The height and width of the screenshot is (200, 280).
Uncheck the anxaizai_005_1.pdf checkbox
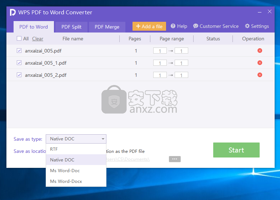pyautogui.click(x=19, y=63)
